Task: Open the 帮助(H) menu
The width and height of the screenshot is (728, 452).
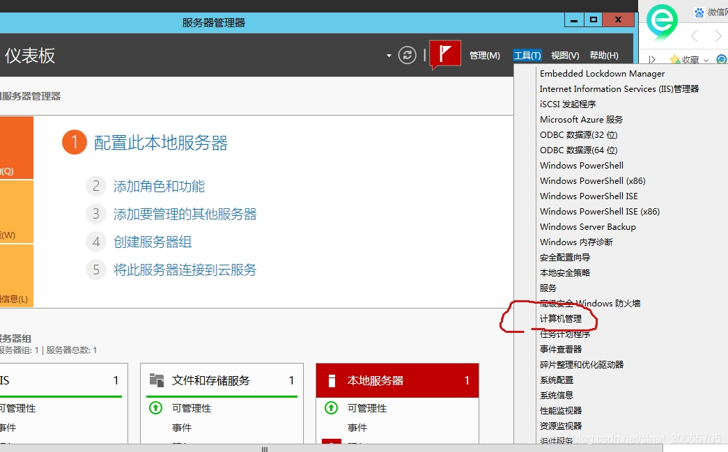Action: 603,56
